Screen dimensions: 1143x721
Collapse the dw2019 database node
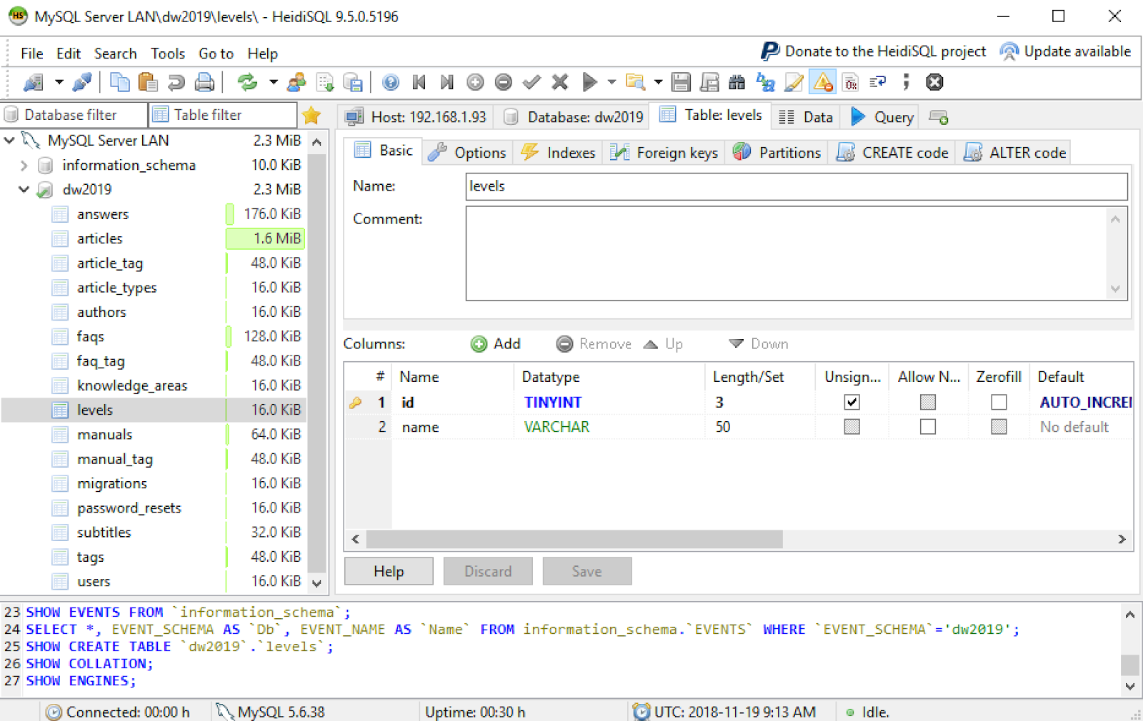(x=24, y=190)
